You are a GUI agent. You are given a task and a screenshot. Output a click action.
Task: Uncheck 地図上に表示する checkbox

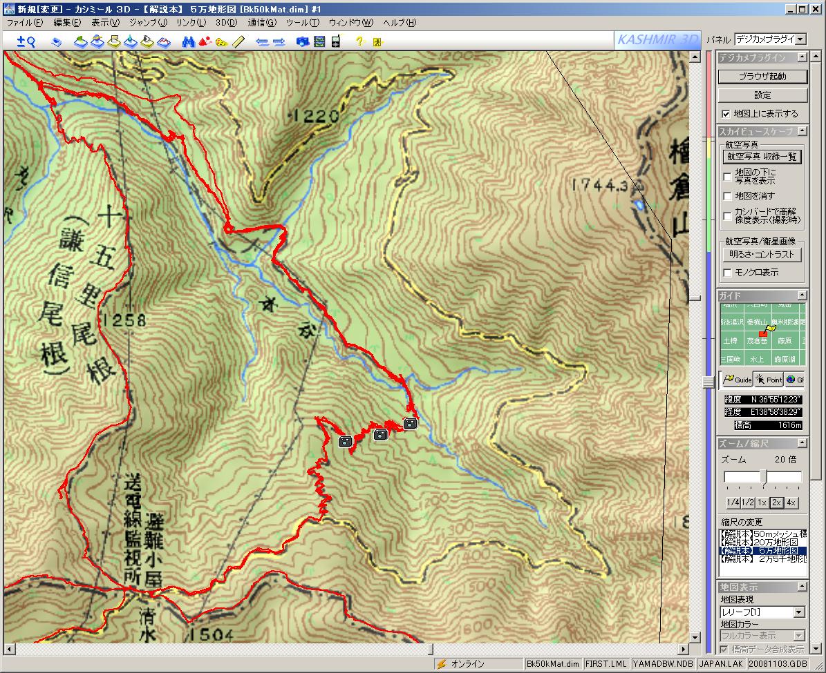(x=726, y=114)
